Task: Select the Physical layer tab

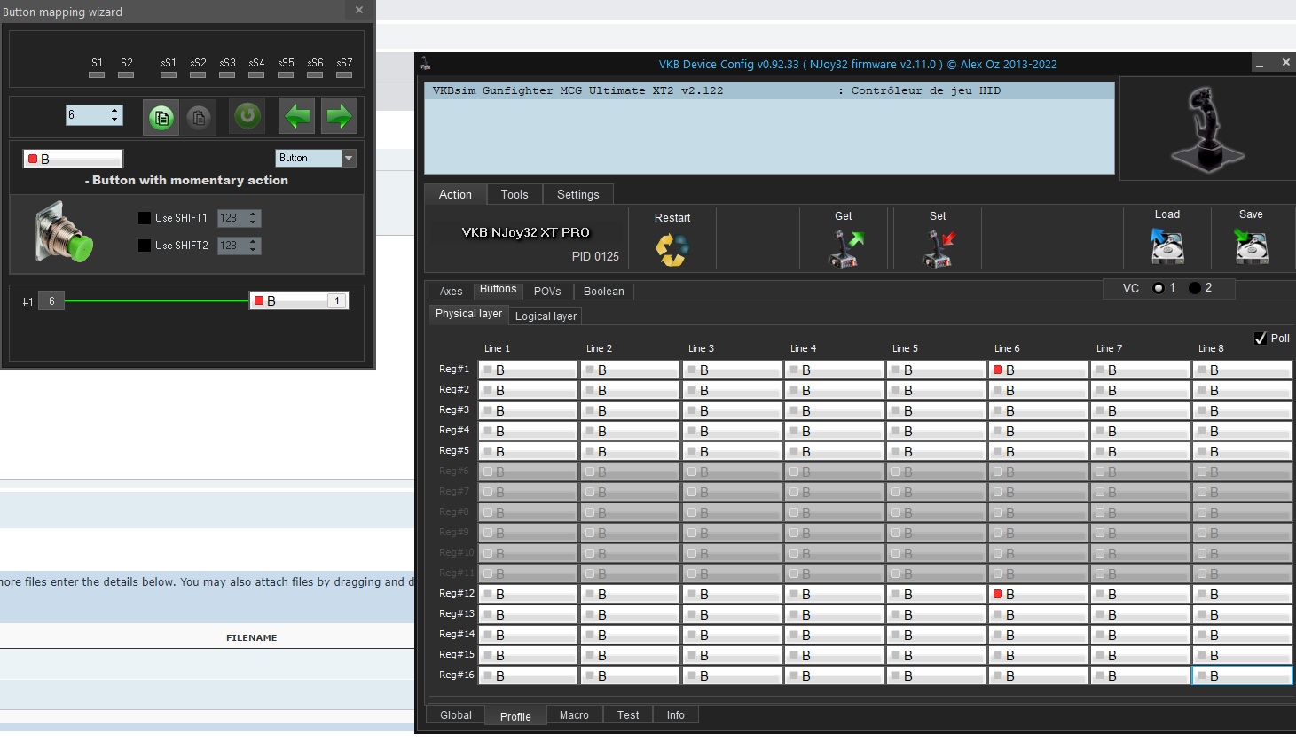Action: coord(468,314)
